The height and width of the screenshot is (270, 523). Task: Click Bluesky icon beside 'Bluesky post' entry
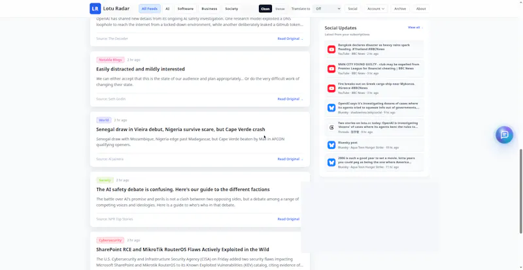pos(331,145)
